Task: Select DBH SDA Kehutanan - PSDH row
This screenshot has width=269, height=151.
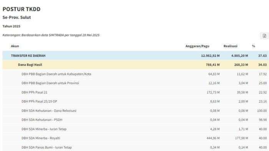Action: 136,120
